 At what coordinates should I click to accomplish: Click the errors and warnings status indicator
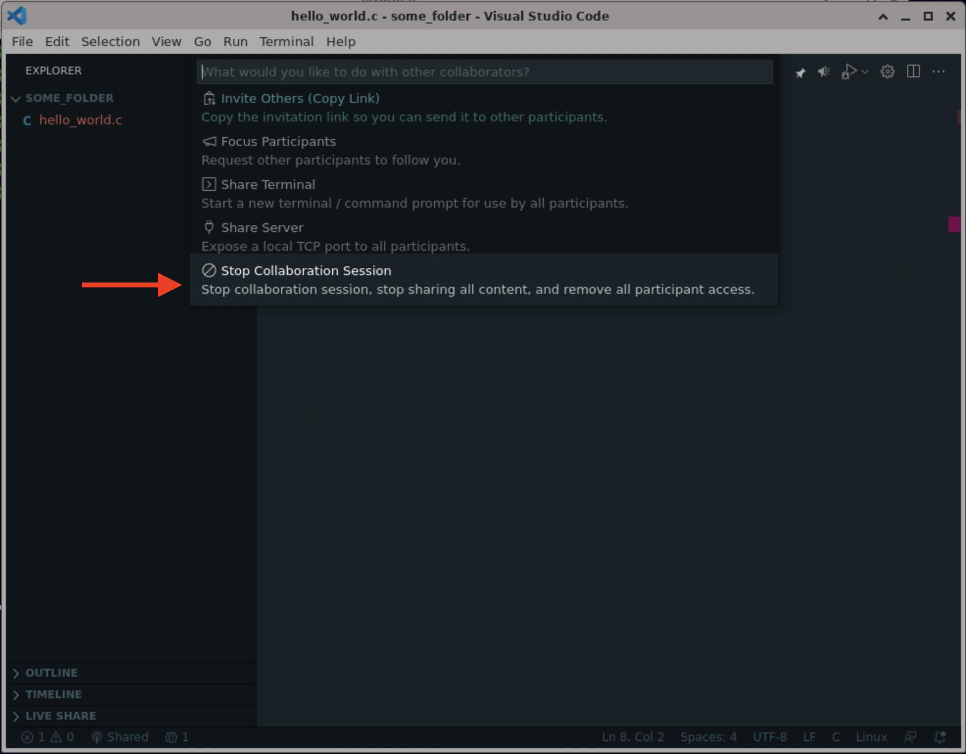48,737
